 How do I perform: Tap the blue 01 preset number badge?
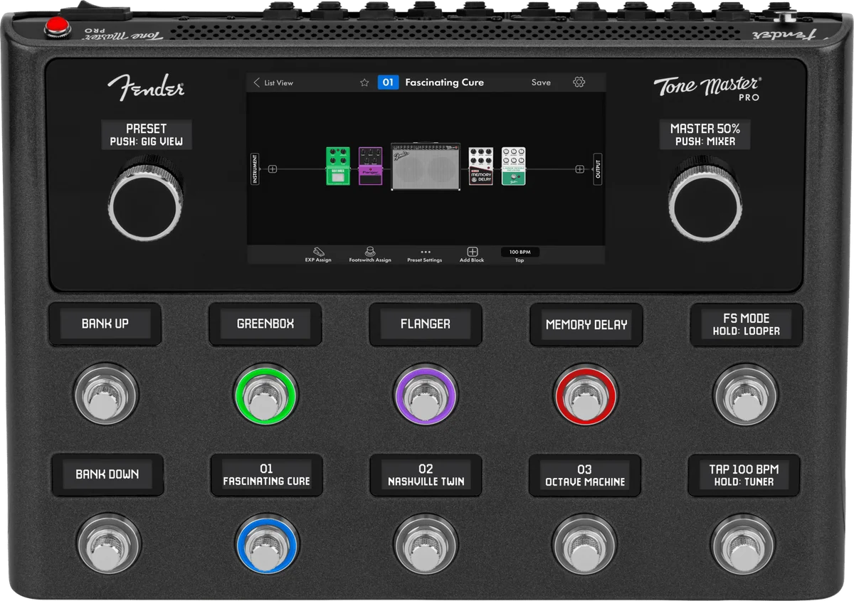click(x=388, y=83)
